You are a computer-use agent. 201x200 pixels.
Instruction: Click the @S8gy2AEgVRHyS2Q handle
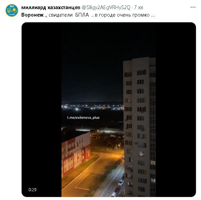pyautogui.click(x=106, y=7)
